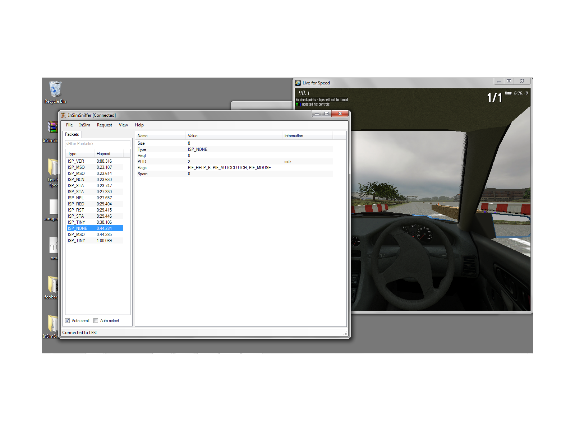This screenshot has height=431, width=575.
Task: Open the InSim menu
Action: pyautogui.click(x=84, y=125)
